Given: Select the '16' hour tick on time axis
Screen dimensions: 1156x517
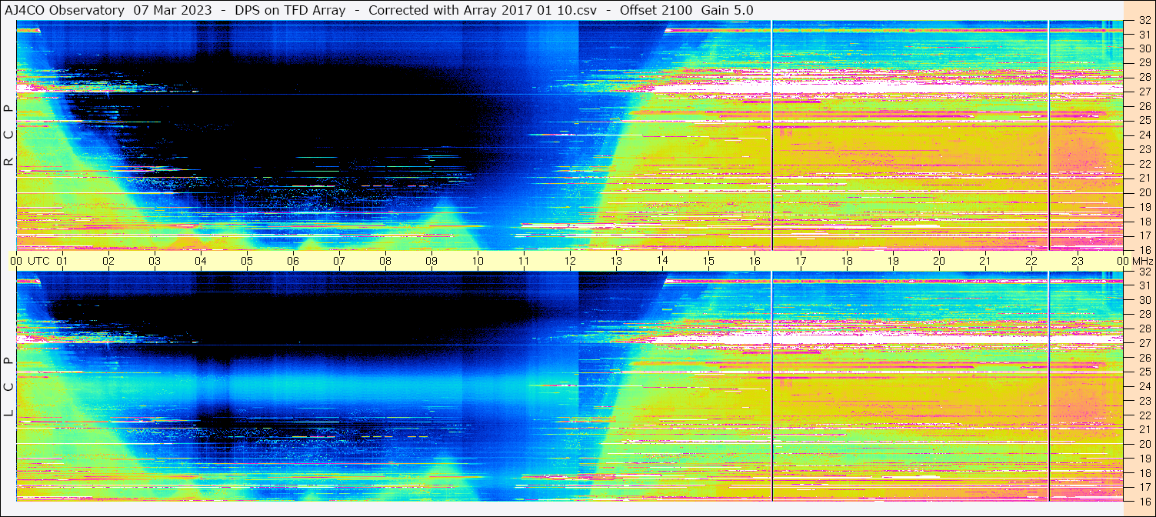Looking at the screenshot, I should pos(755,261).
